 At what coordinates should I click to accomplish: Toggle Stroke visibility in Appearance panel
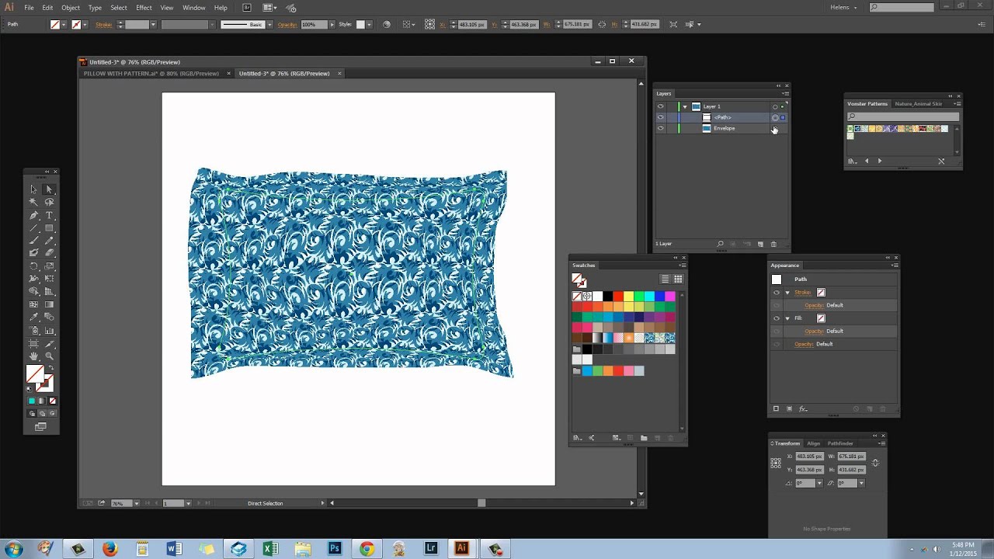click(776, 293)
